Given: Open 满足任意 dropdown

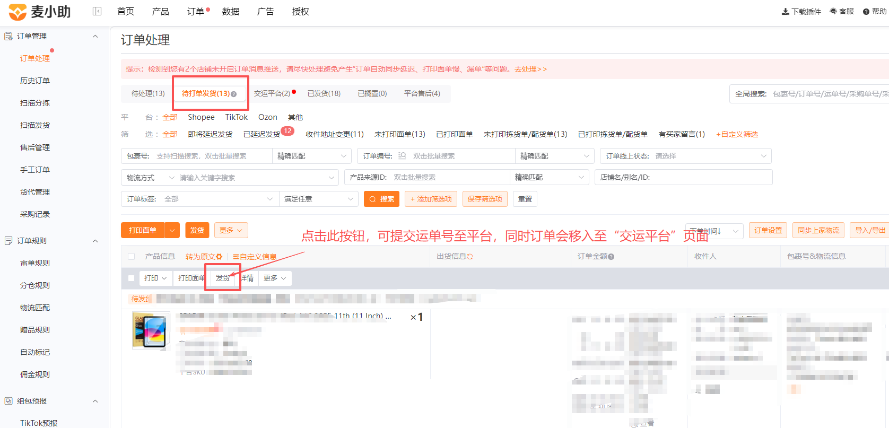Looking at the screenshot, I should coord(319,199).
